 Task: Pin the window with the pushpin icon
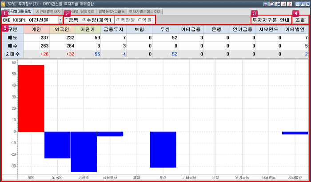(278, 4)
